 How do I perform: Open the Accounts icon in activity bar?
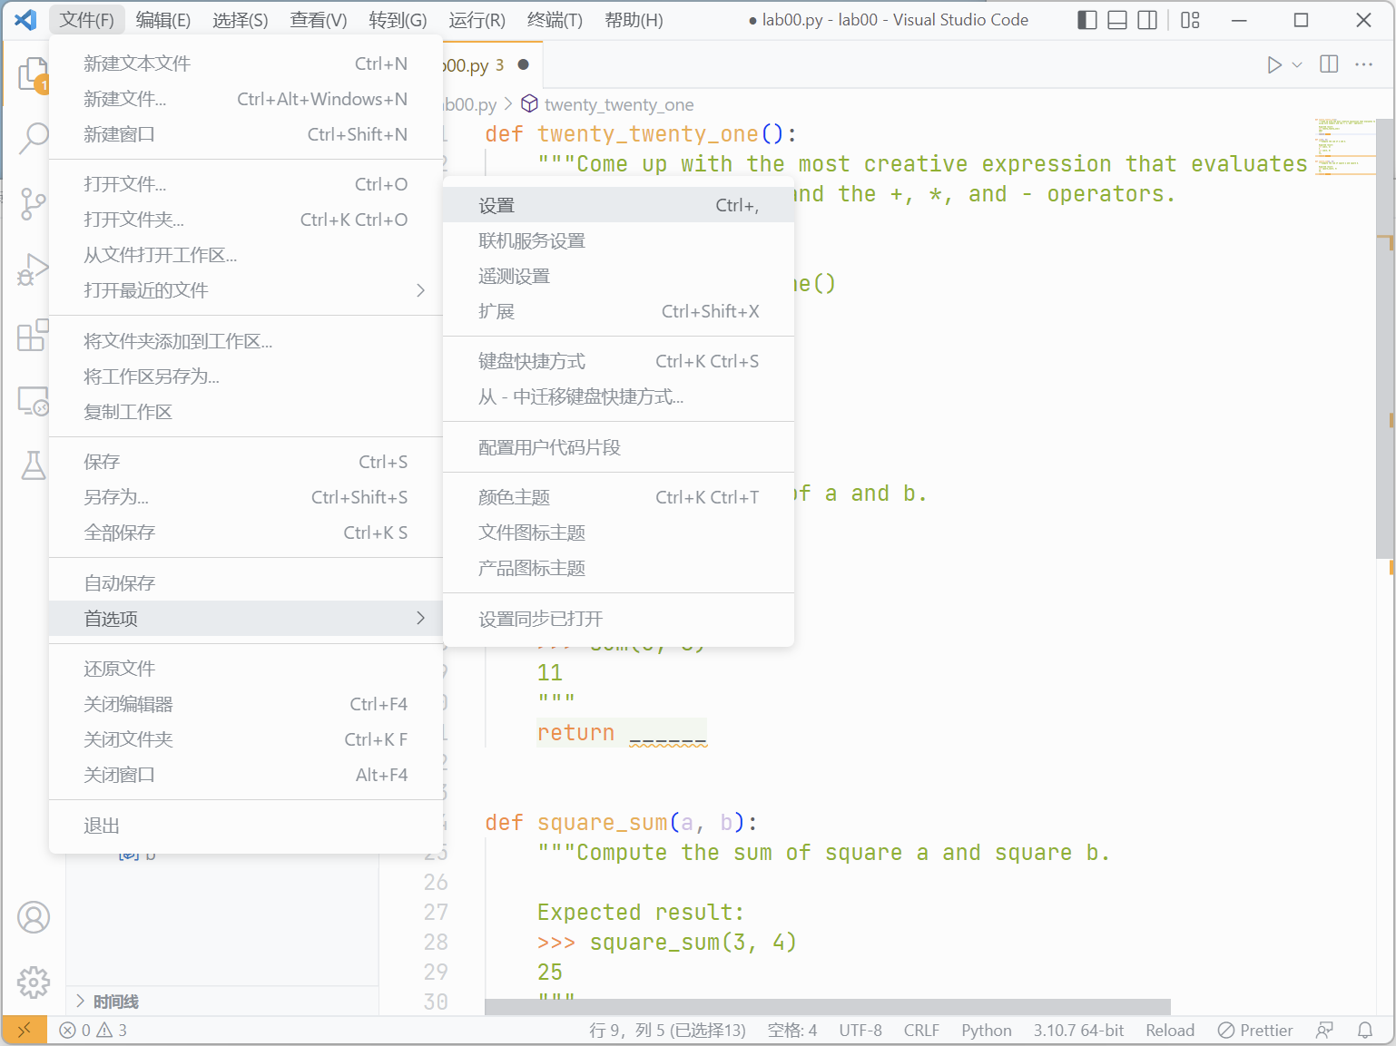[33, 917]
